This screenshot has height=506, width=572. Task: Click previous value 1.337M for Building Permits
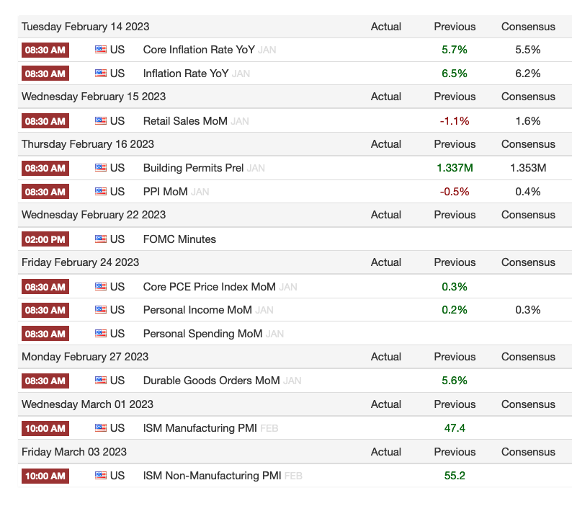[x=455, y=168]
